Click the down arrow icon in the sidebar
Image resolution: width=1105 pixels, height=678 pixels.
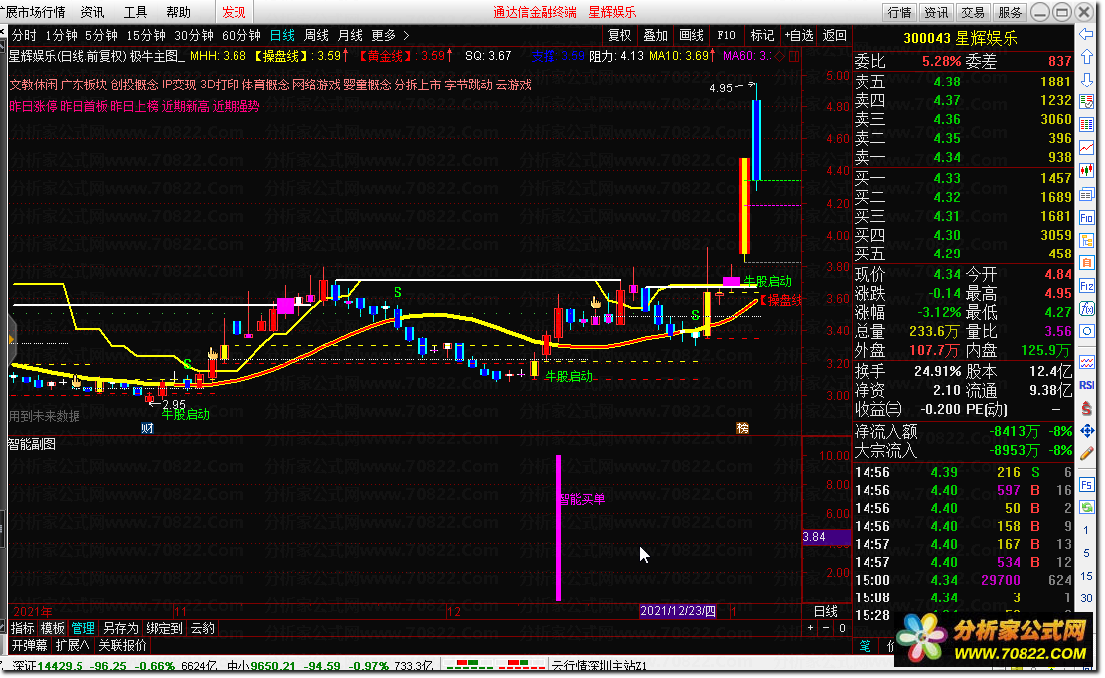pyautogui.click(x=1086, y=80)
